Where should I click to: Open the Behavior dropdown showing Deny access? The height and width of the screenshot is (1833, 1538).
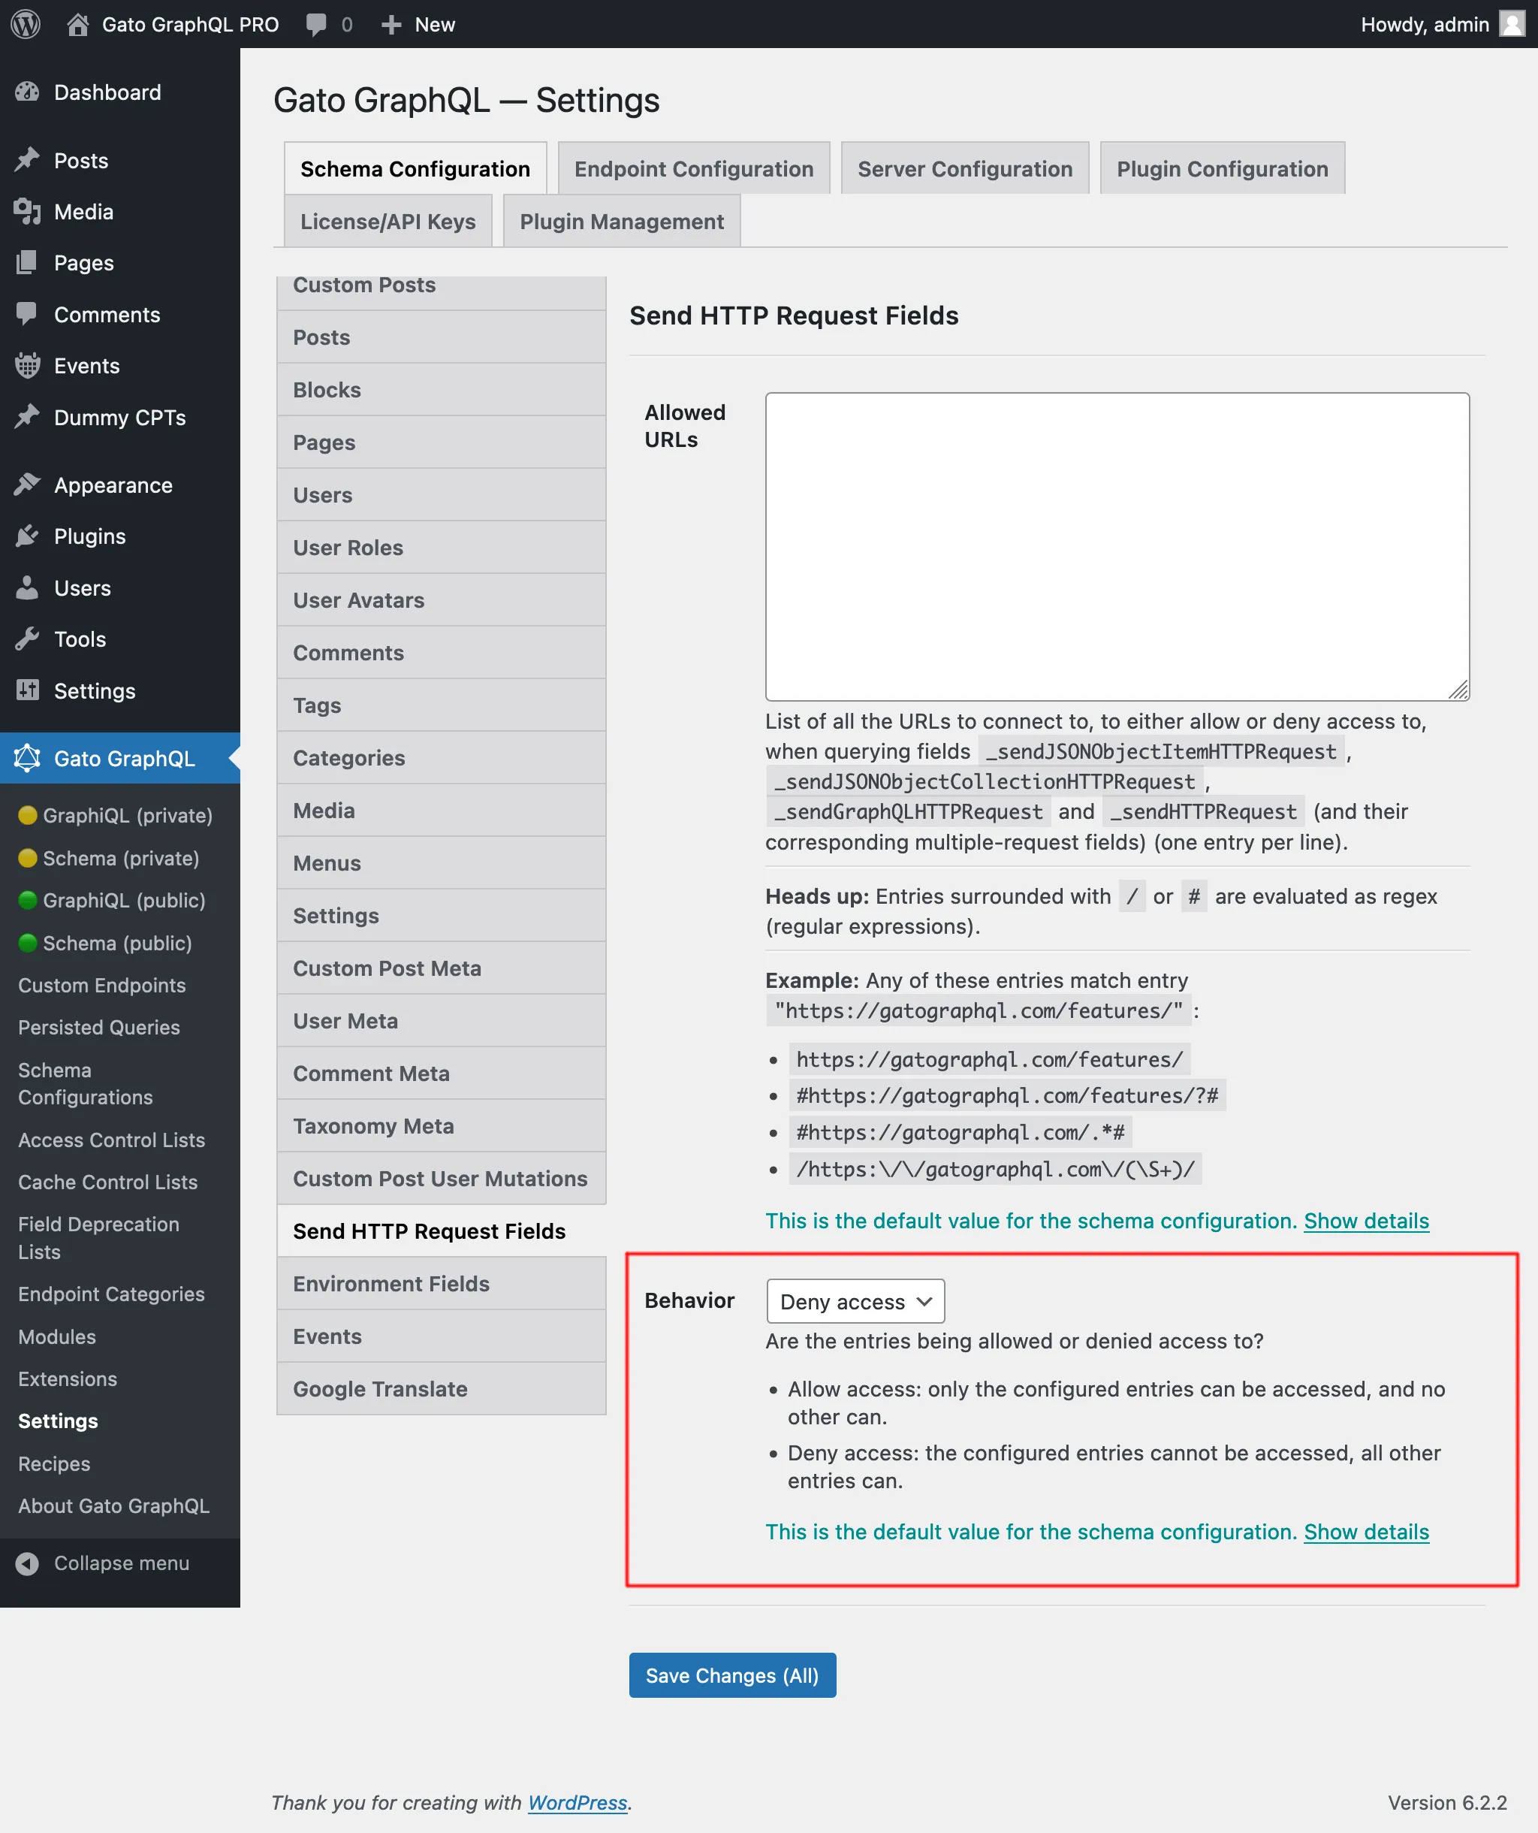855,1300
